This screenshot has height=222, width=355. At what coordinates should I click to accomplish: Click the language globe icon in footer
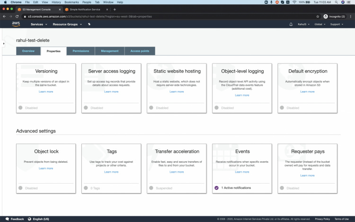point(30,219)
